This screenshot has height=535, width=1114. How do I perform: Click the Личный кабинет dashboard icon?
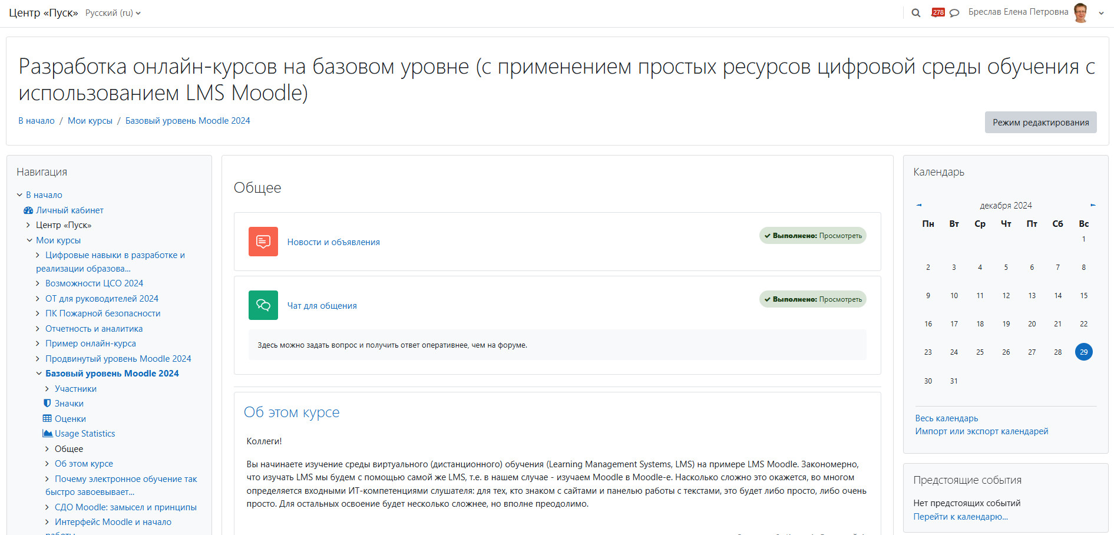28,210
